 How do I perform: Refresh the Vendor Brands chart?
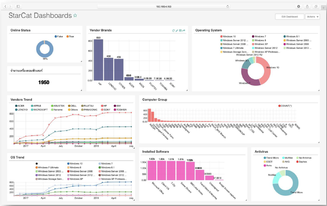(x=173, y=31)
